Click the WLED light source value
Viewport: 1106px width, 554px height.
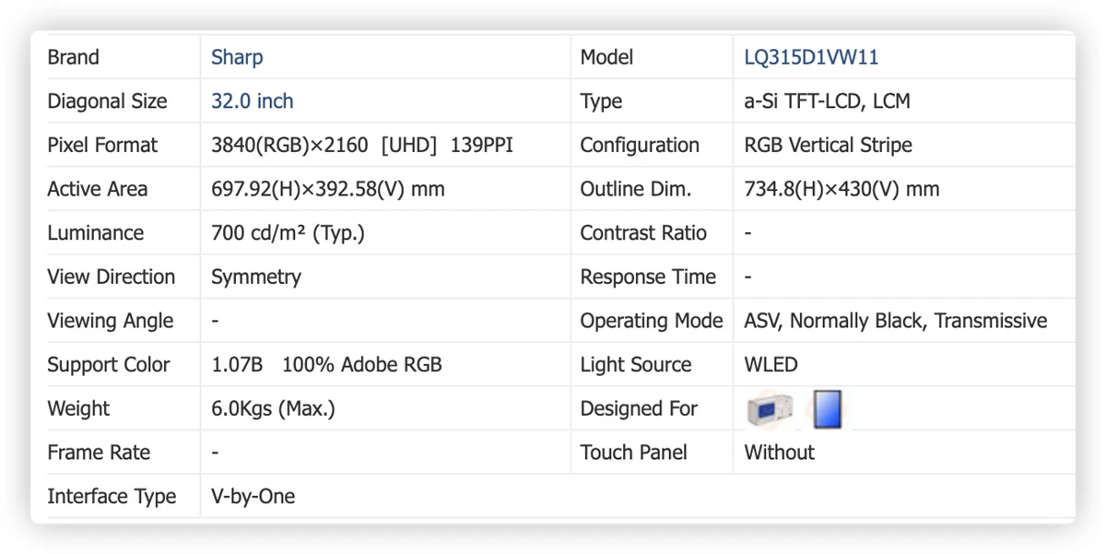[x=771, y=365]
